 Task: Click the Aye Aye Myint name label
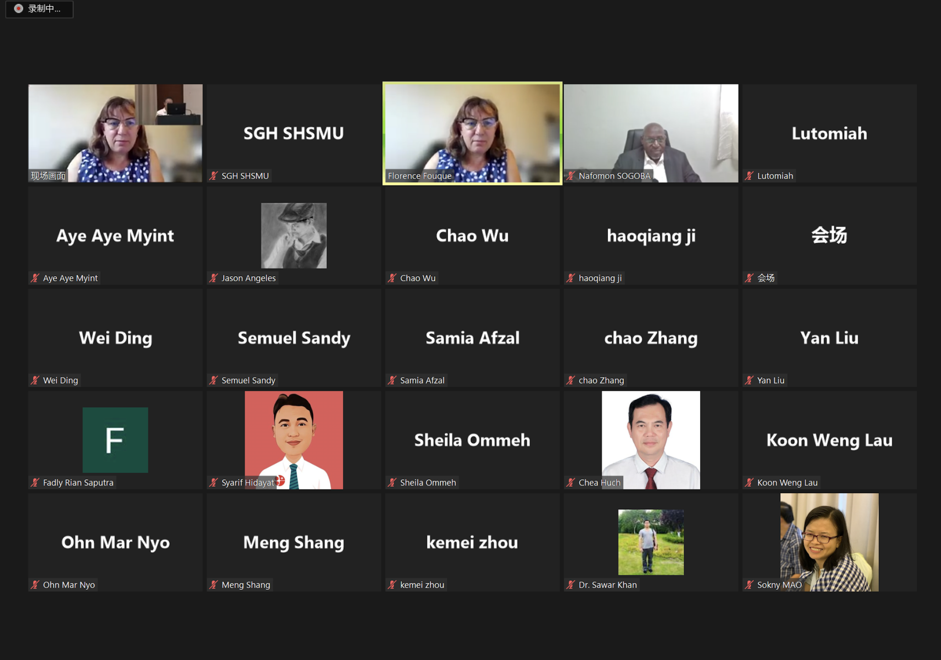[x=70, y=278]
